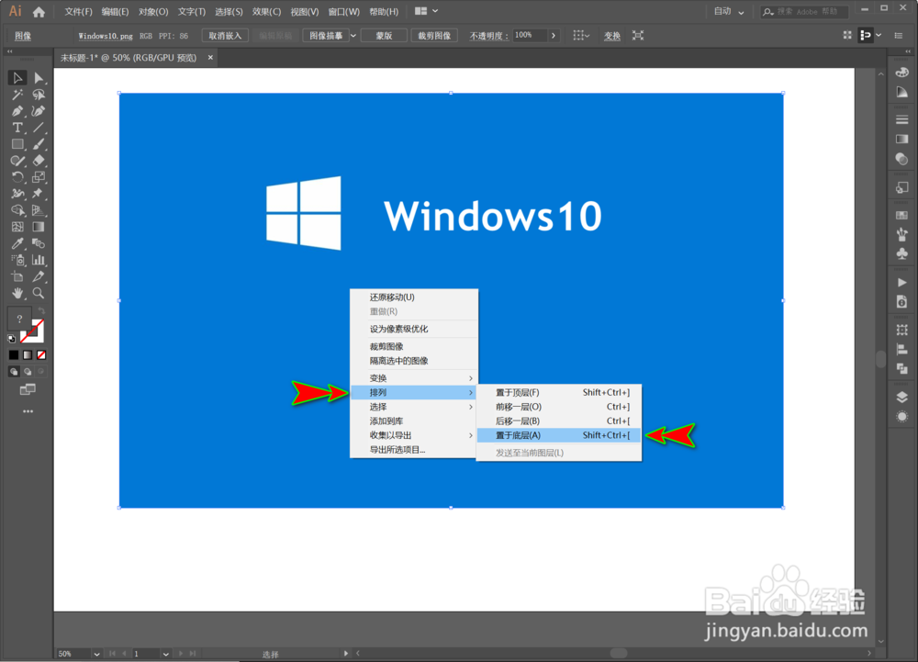Set fill to None
The image size is (918, 662).
(x=41, y=354)
